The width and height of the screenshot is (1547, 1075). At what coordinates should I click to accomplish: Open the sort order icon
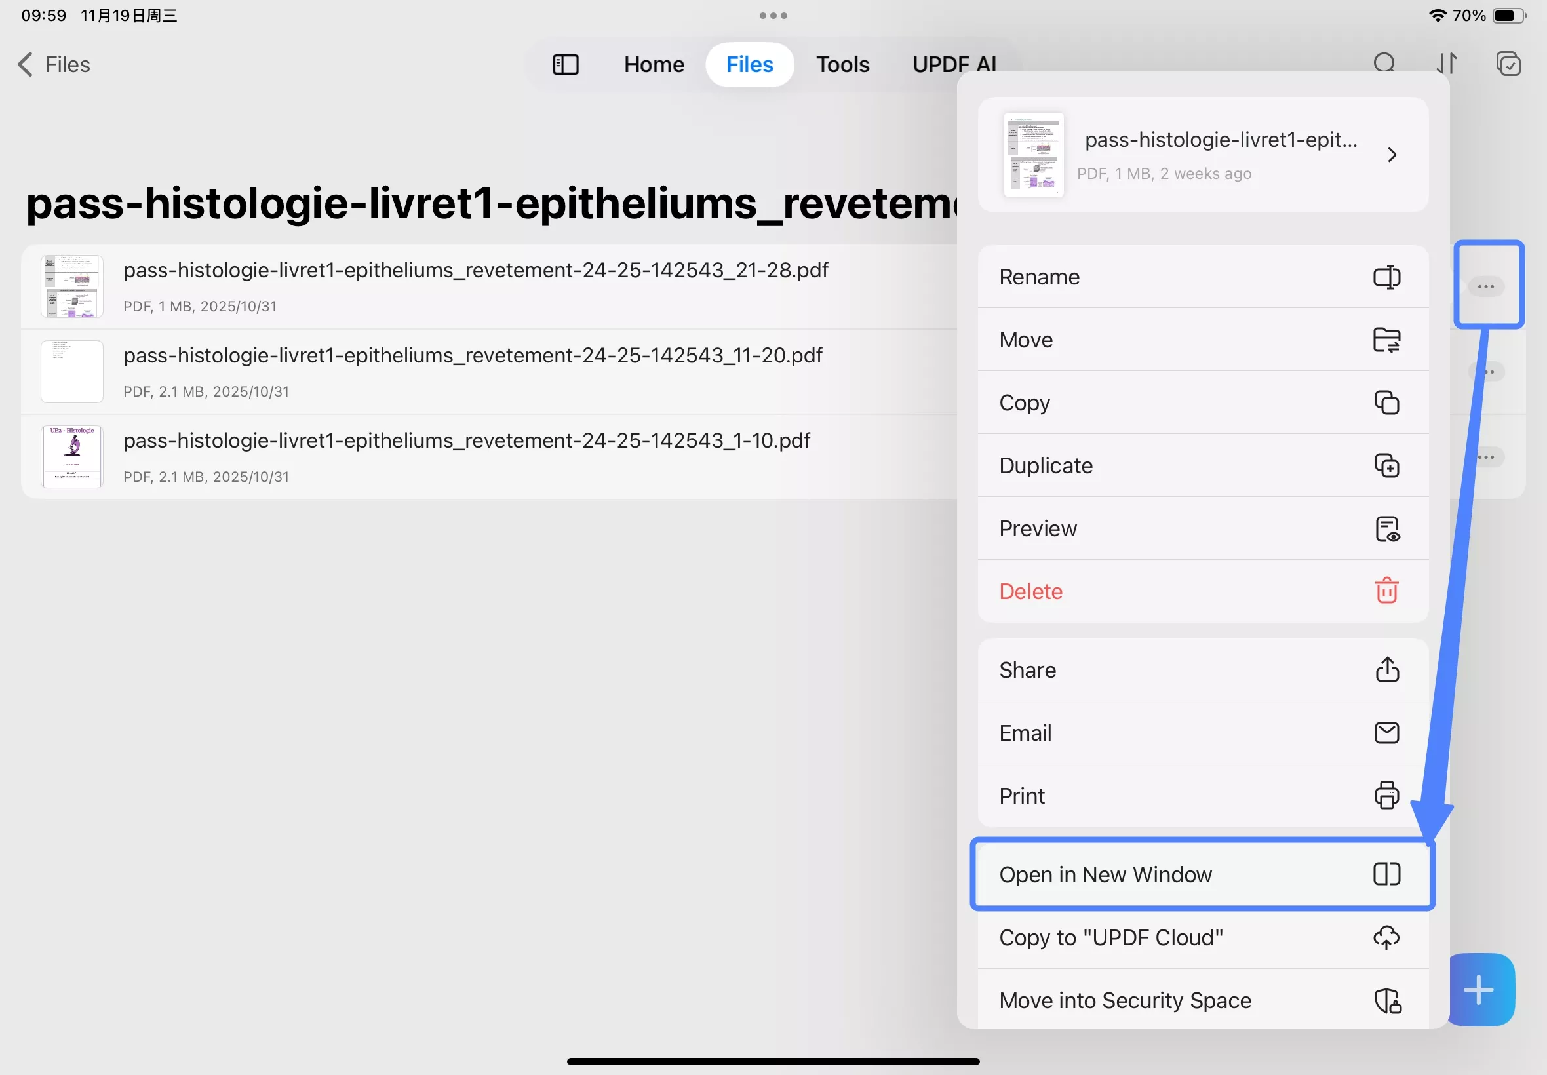(1445, 64)
